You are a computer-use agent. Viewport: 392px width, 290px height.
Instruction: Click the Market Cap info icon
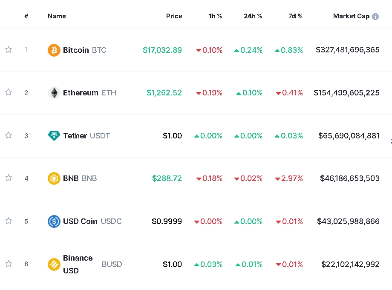375,17
